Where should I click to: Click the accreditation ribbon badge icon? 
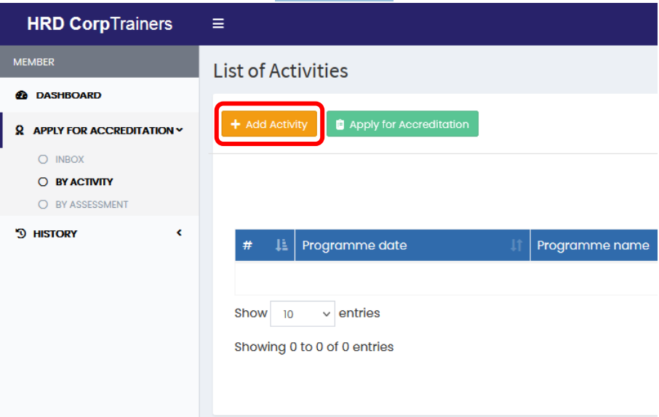(x=20, y=130)
